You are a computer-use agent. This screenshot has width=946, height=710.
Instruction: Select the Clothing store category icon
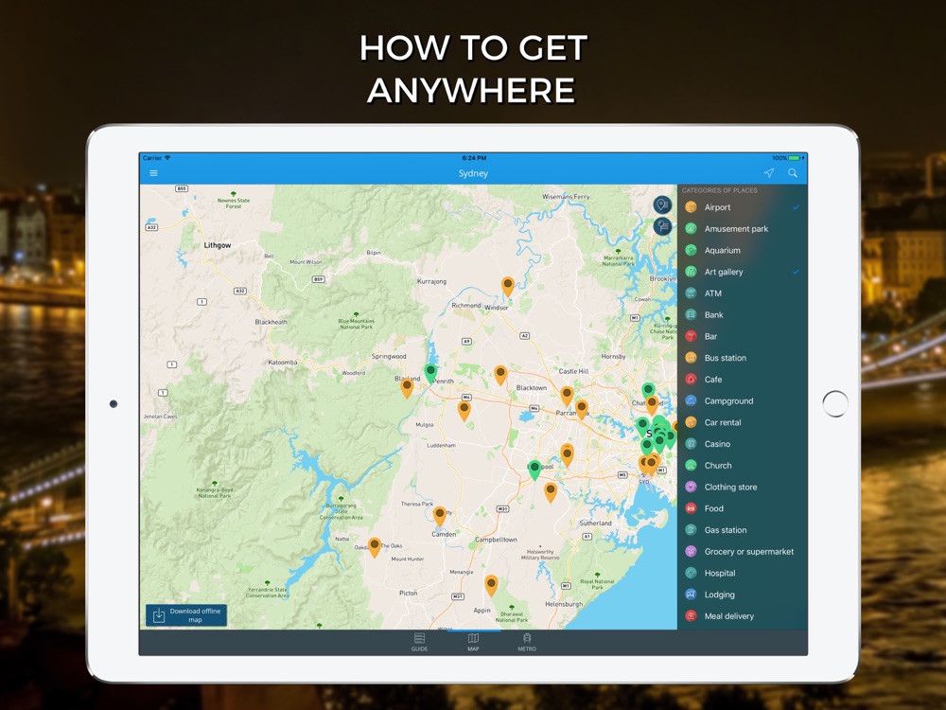[692, 488]
